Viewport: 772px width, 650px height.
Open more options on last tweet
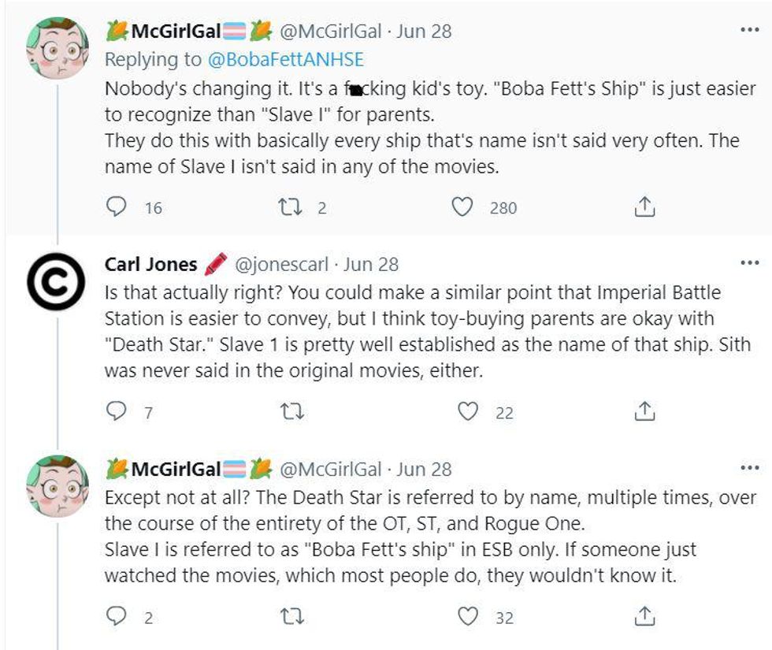(748, 467)
